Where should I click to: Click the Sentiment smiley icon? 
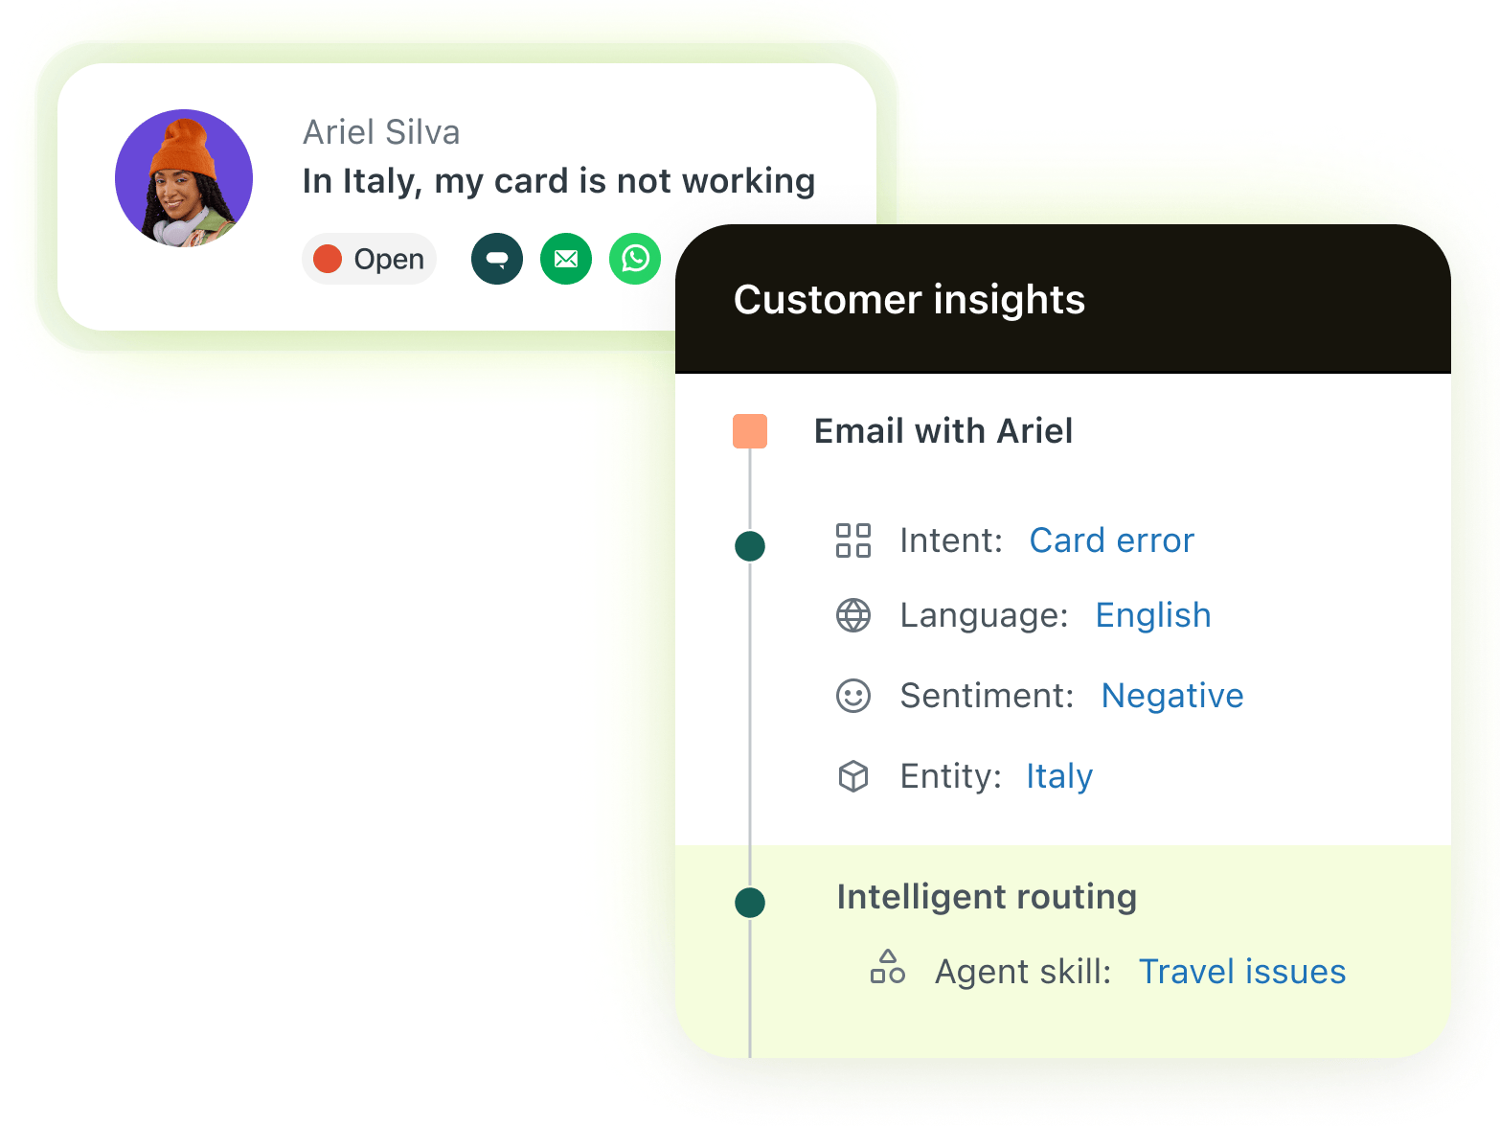(853, 696)
